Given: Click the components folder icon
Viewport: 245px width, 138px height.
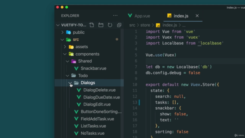Looking at the screenshot, I should [x=71, y=54].
